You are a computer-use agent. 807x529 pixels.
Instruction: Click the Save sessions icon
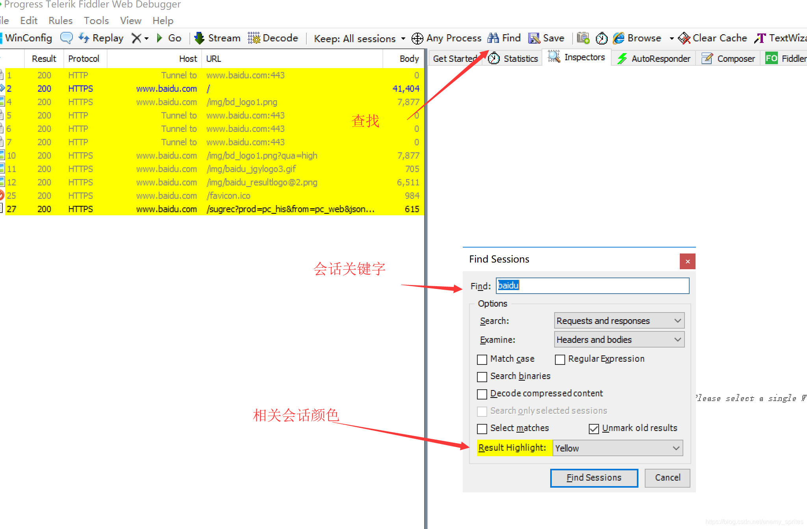(x=534, y=38)
